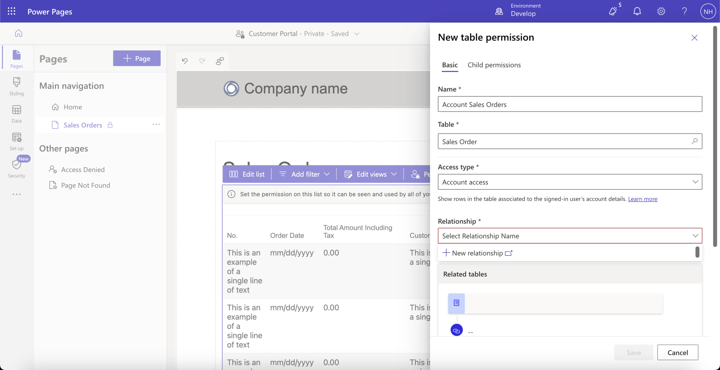Click the Name input field
This screenshot has height=370, width=720.
tap(570, 104)
